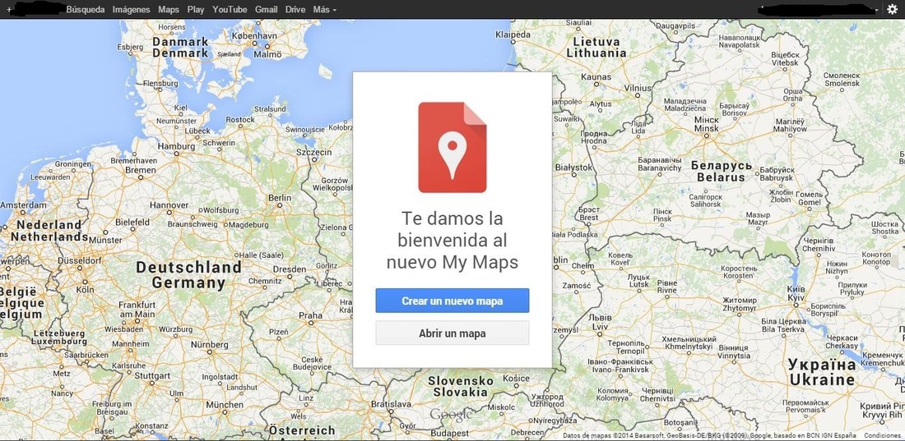The image size is (905, 441).
Task: Click the Köln city label
Action: 84,289
